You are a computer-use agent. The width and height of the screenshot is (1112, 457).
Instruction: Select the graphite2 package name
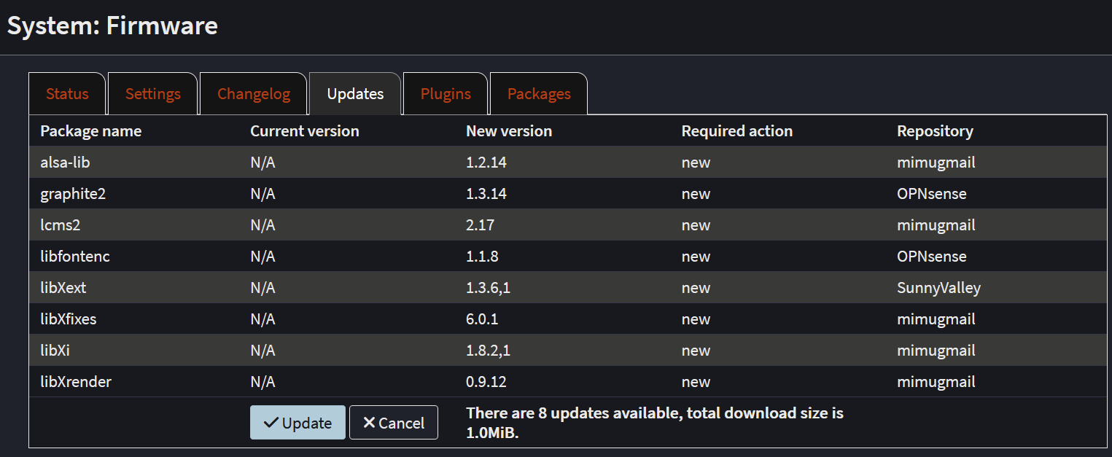pos(74,194)
